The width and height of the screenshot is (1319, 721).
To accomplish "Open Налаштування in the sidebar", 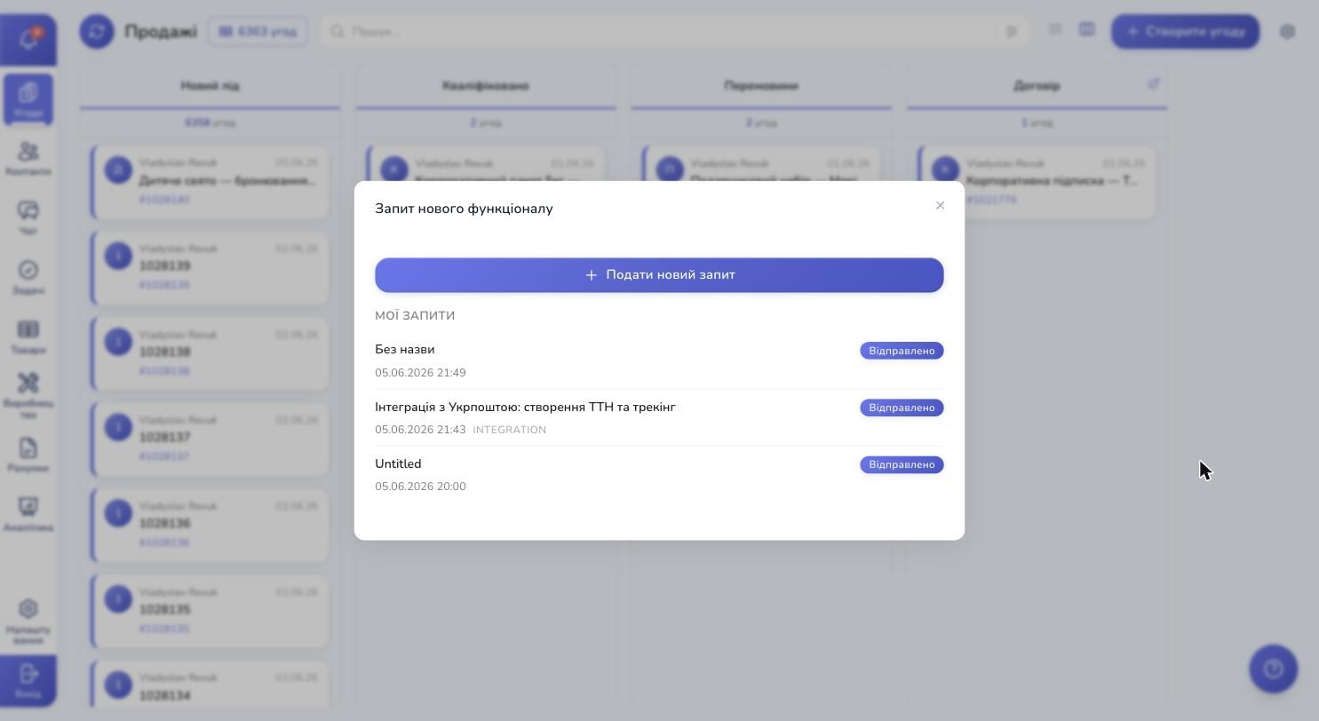I will click(x=28, y=621).
